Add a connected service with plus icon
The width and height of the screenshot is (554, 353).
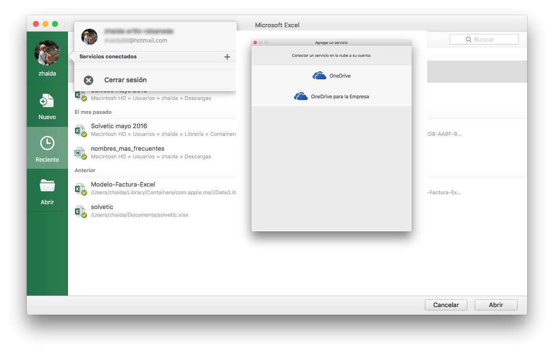[227, 57]
